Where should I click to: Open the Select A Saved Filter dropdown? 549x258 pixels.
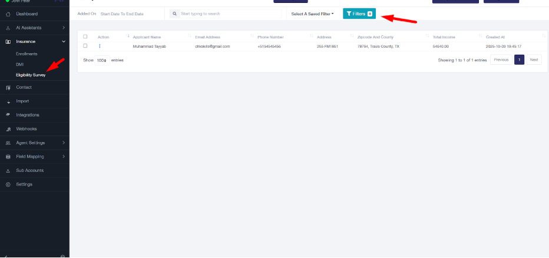[x=312, y=14]
